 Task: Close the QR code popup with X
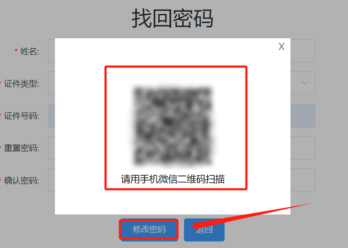coord(281,47)
